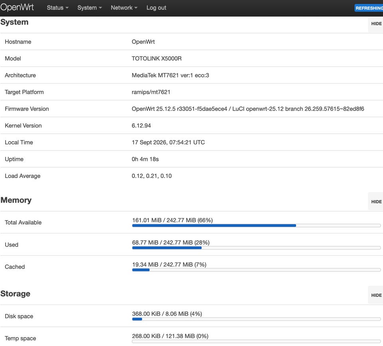Select the firmware version string OpenWrt 25.12.5

(x=248, y=109)
